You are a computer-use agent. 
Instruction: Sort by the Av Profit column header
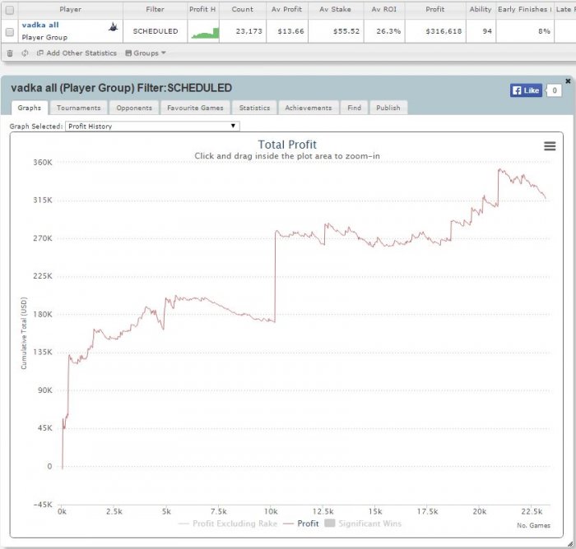(x=286, y=10)
